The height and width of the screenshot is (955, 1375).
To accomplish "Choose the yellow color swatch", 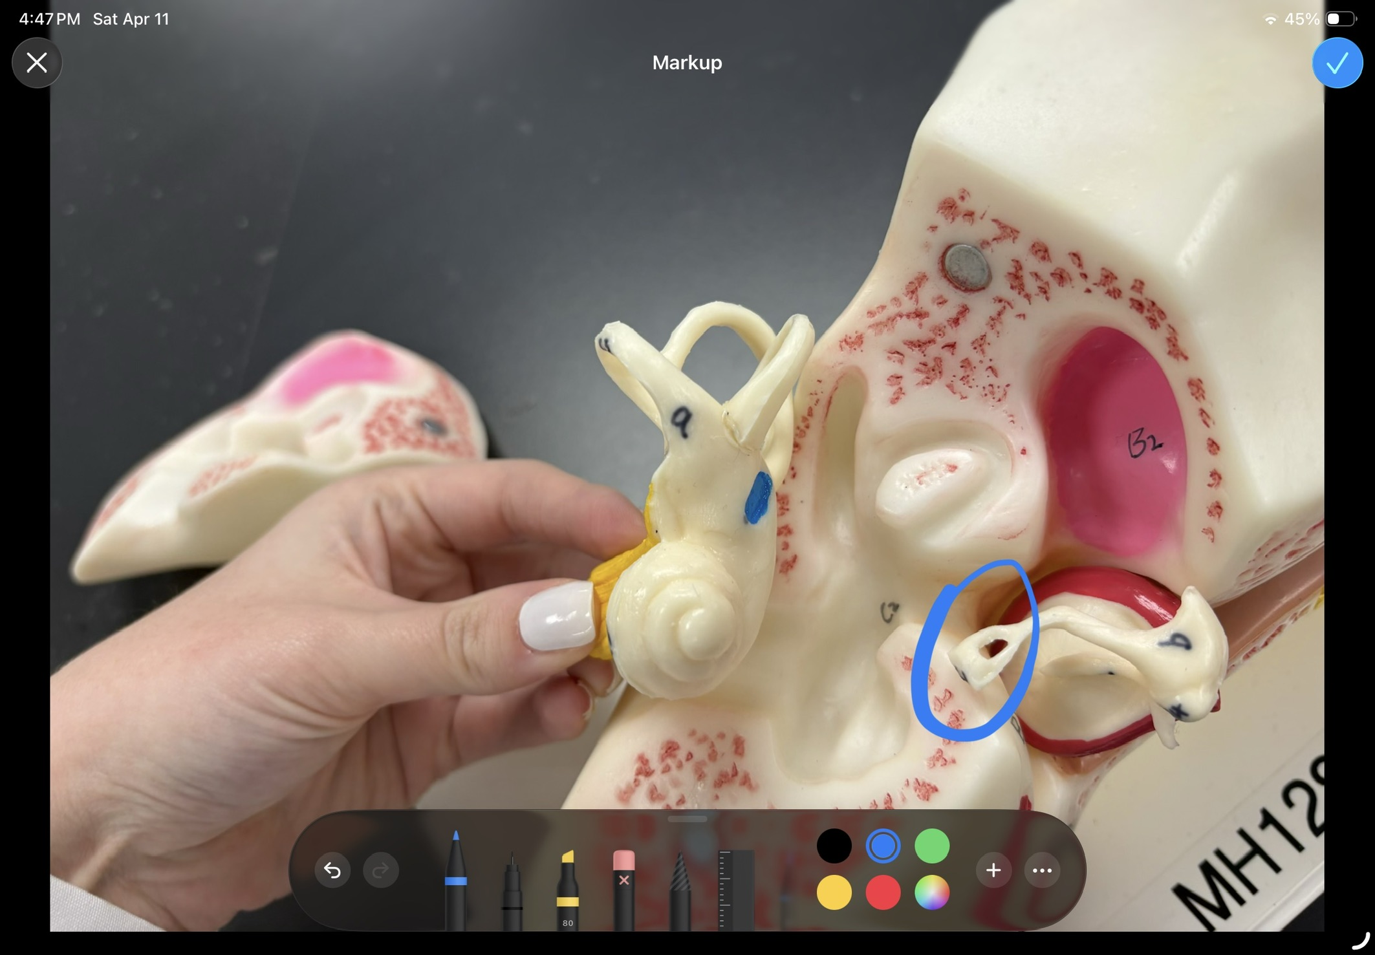I will [x=834, y=893].
